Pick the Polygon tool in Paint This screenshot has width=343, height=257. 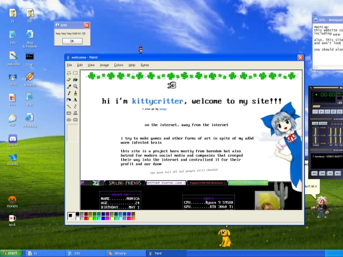point(75,113)
